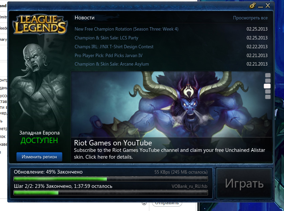Image resolution: width=284 pixels, height=211 pixels.
Task: Open 'New Free Champion Rotation (Season Three: Week 4)'
Action: [x=127, y=29]
